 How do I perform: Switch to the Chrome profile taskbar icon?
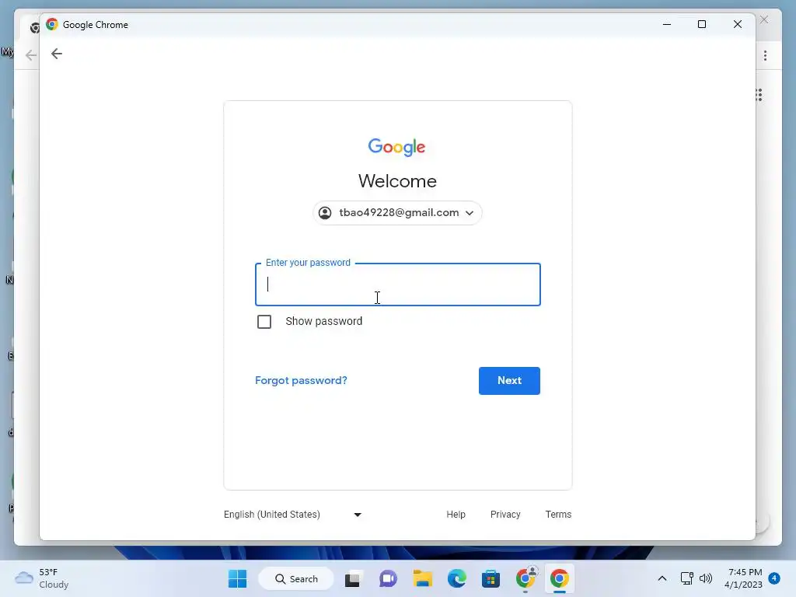coord(525,578)
